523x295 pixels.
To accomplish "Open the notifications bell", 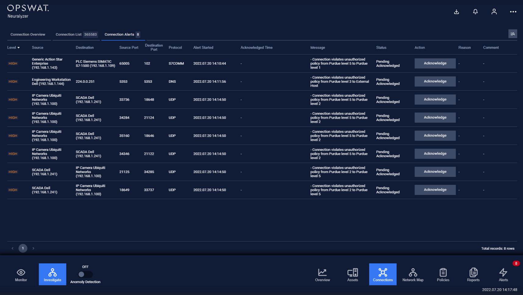I will (475, 12).
